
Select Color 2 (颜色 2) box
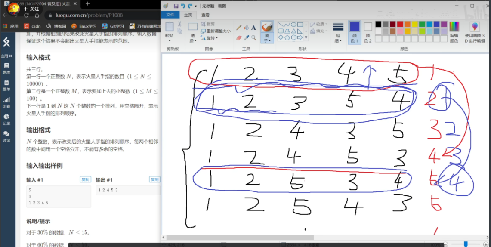[x=367, y=32]
